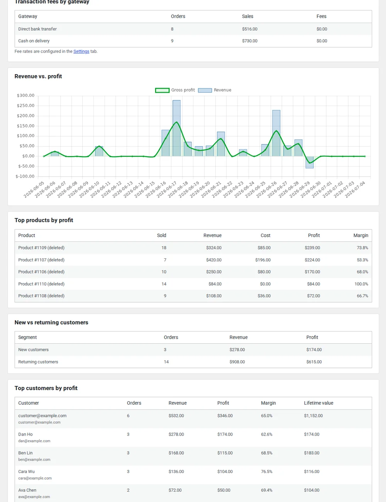Select the Direct bank transfer row

click(193, 29)
